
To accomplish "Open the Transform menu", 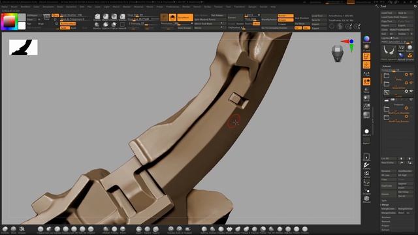I will point(240,7).
